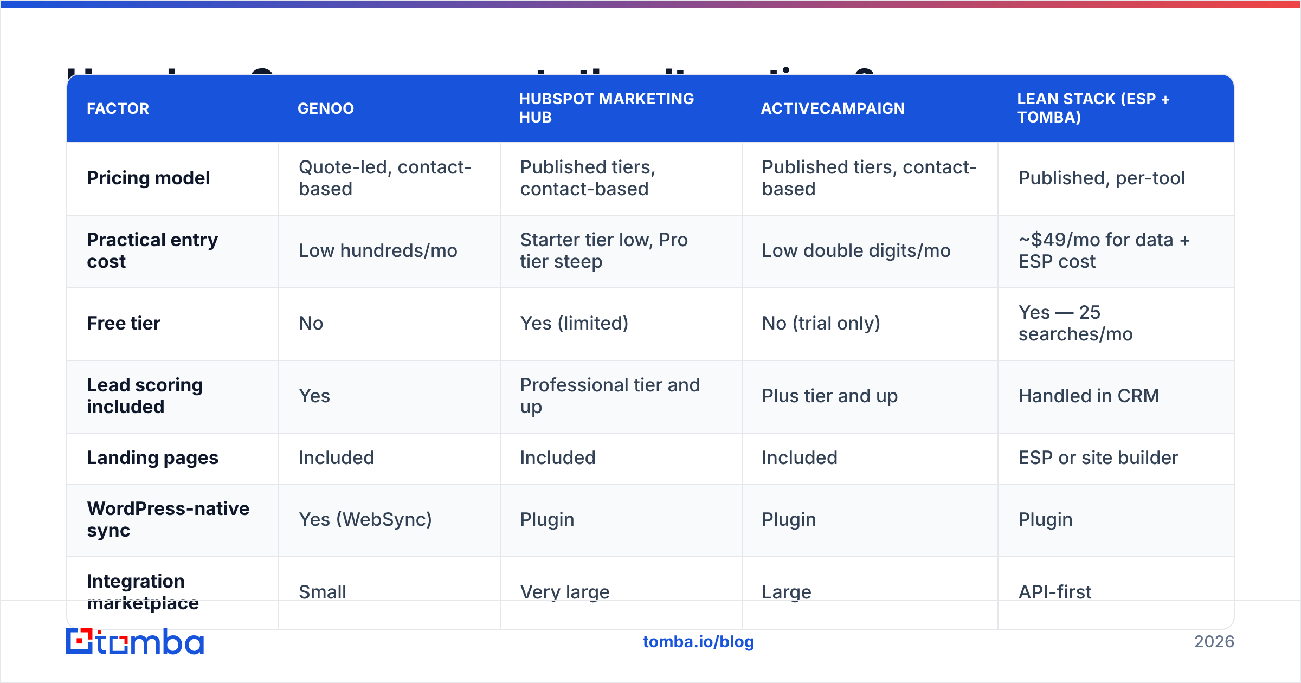This screenshot has width=1301, height=683.
Task: Click the ACTIVECAMPAIGN column header
Action: 833,108
